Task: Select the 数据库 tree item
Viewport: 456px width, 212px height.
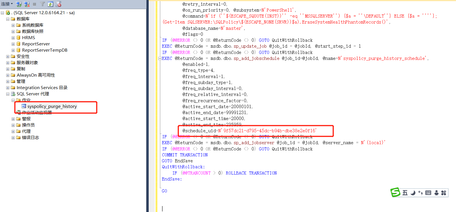Action: coord(23,19)
